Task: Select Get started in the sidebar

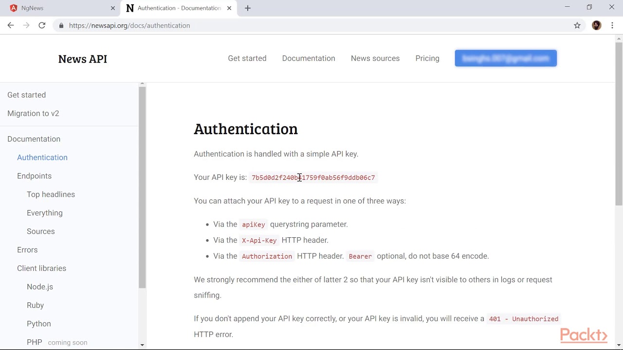Action: point(27,95)
